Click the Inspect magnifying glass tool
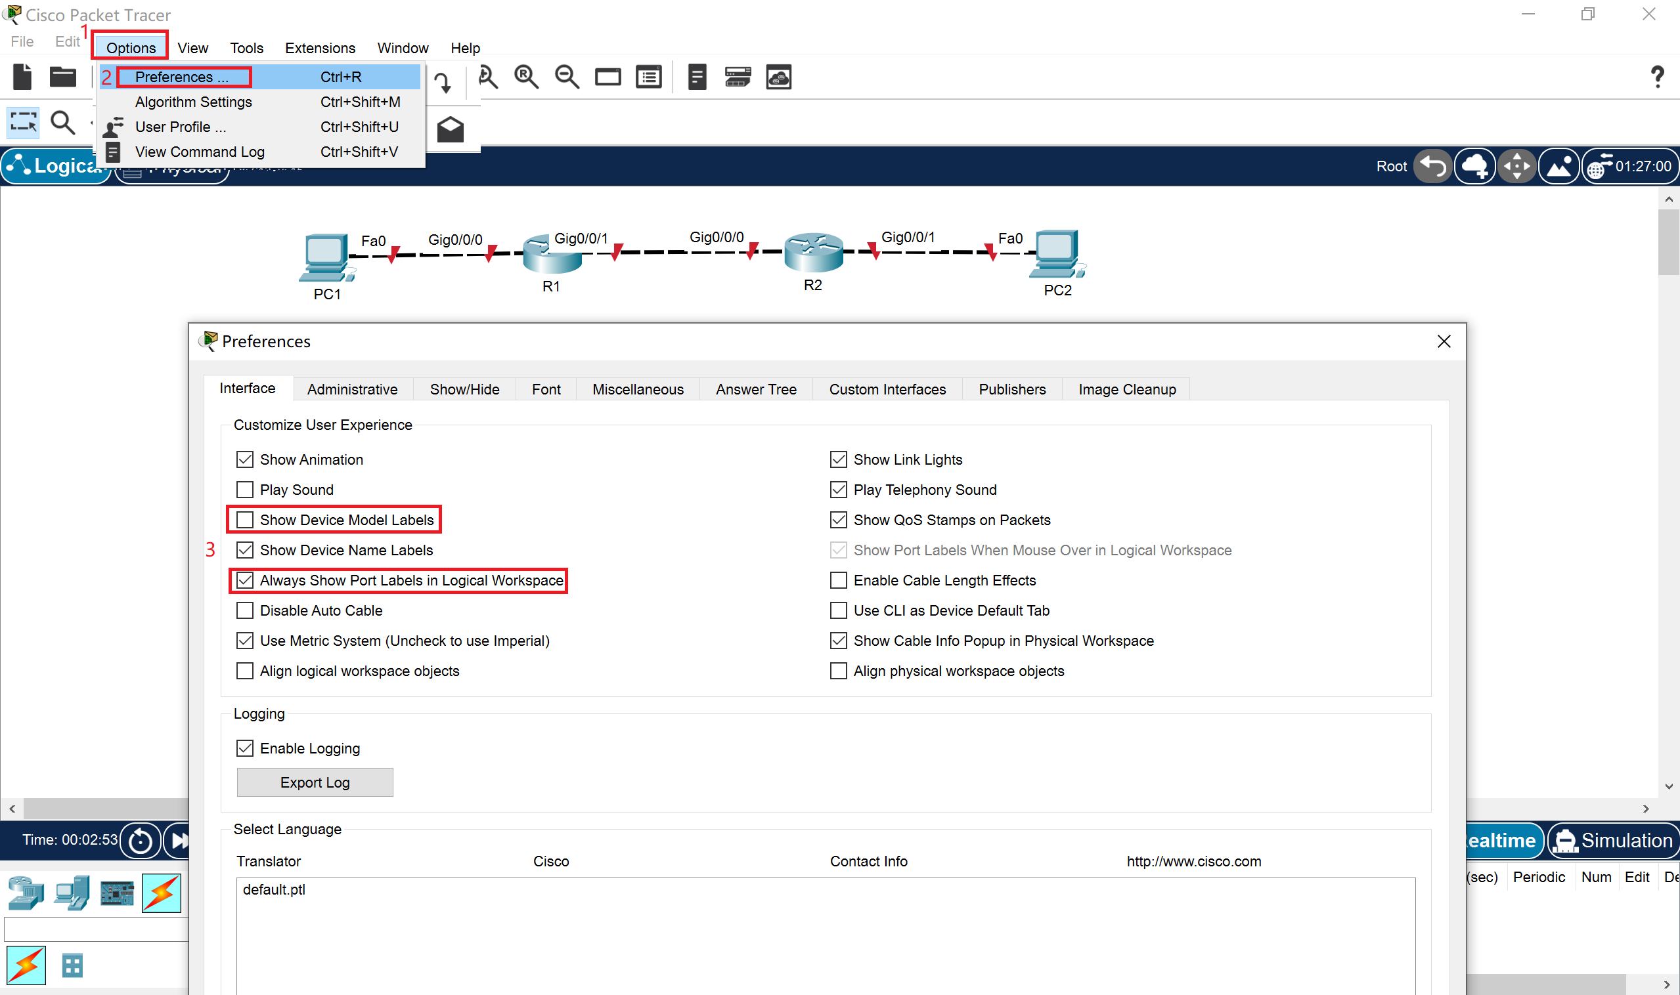The height and width of the screenshot is (995, 1680). pyautogui.click(x=63, y=123)
